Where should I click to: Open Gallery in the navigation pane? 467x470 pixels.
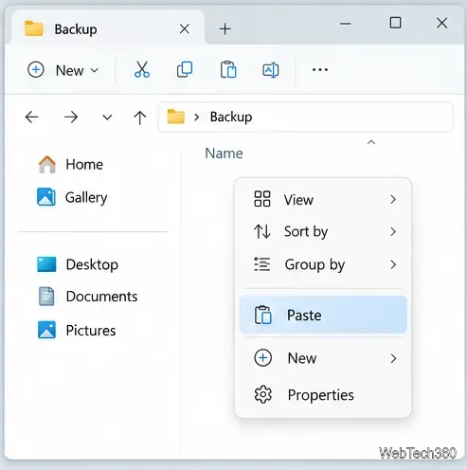(x=72, y=197)
